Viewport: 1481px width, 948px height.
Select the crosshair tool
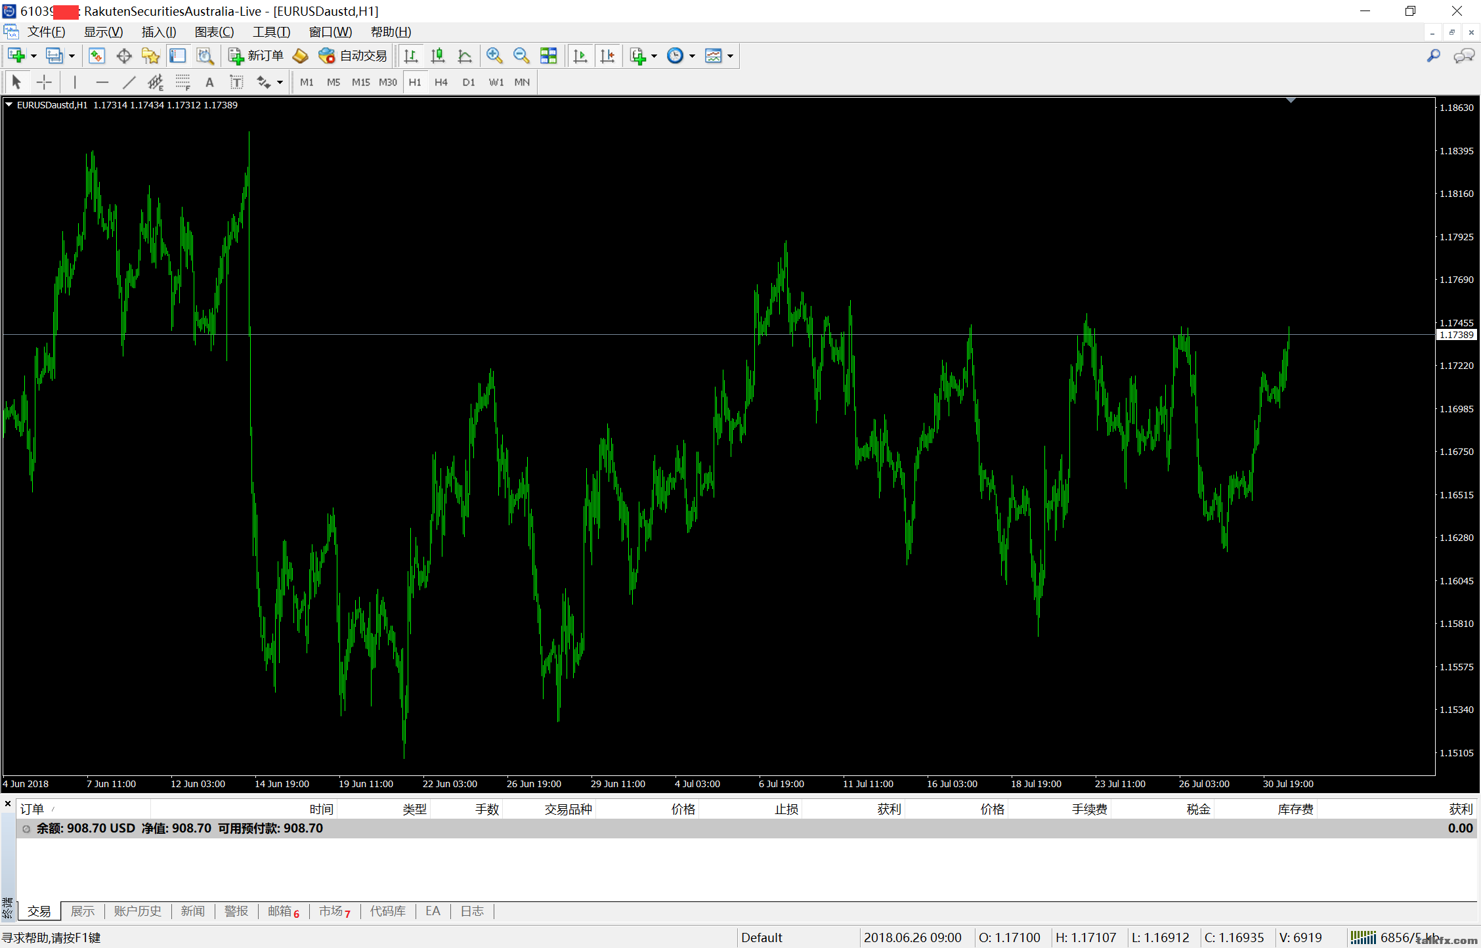(x=44, y=82)
